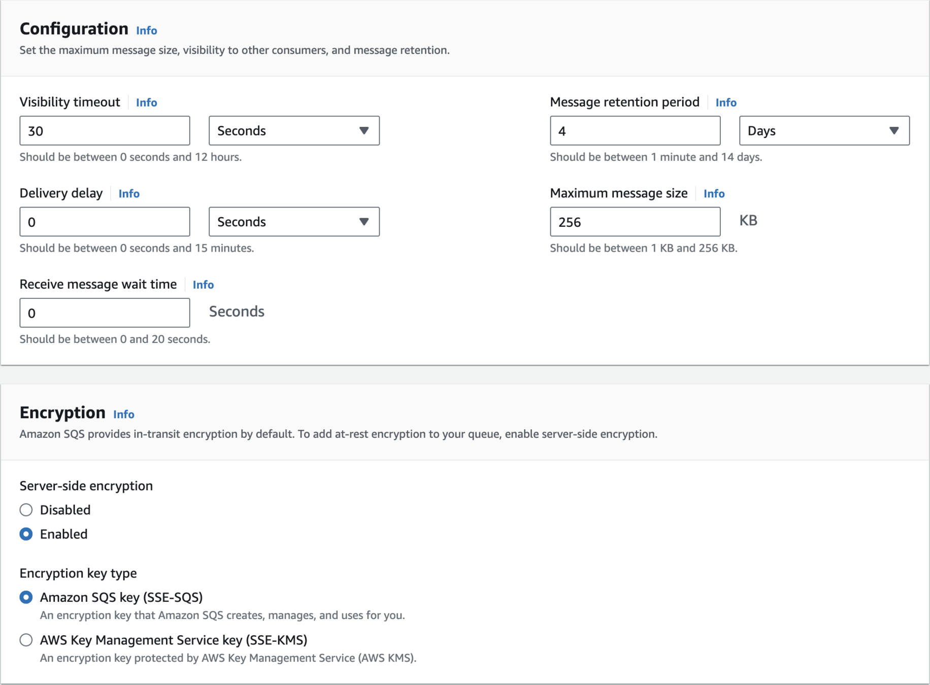This screenshot has width=930, height=685.
Task: Select Disabled server-side encryption
Action: [26, 510]
